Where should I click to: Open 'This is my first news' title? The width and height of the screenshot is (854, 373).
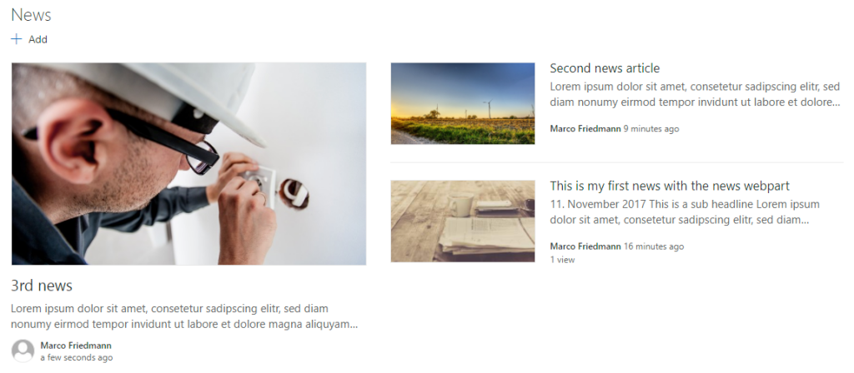670,186
